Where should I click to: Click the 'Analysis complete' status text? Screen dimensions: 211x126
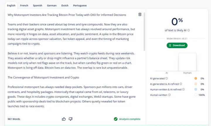coord(130,119)
